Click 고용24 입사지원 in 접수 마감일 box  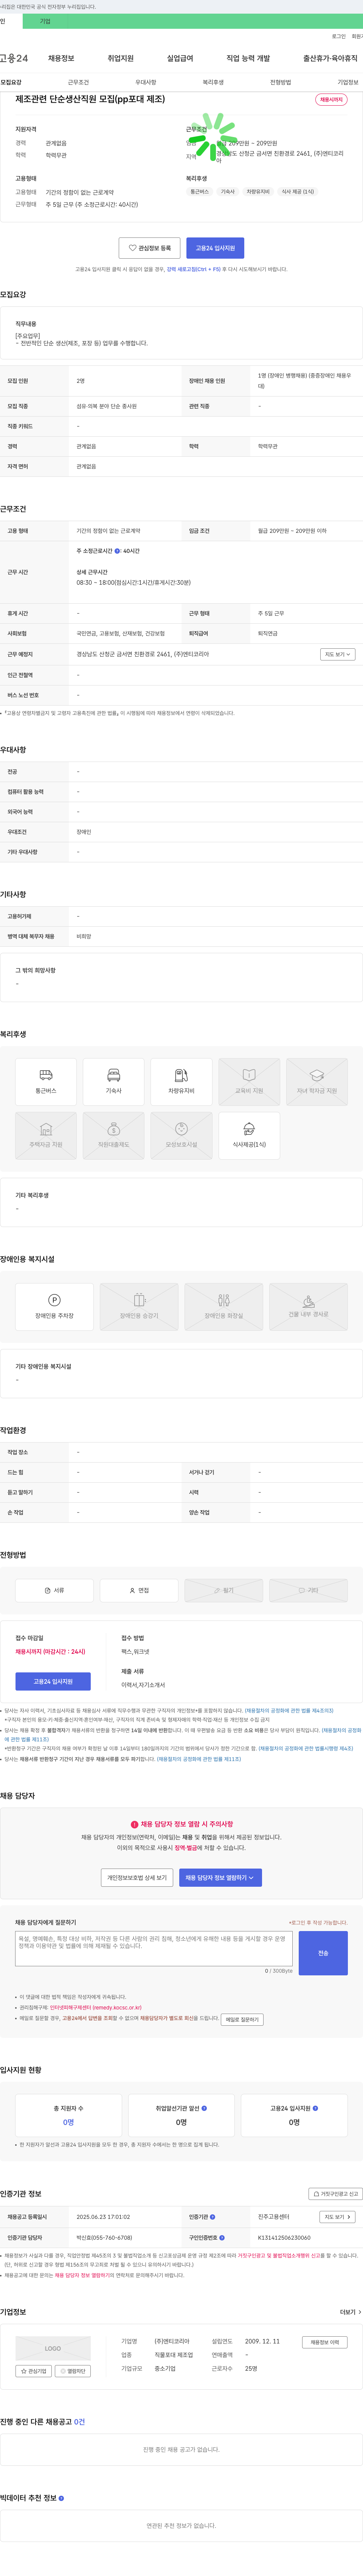[x=53, y=1682]
